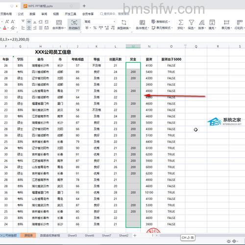This screenshot has width=245, height=245.
Task: Justify text across the cell
Action: click(41, 28)
